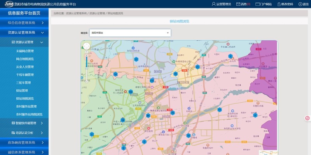Click the cluster marker labeled 119
This screenshot has height=155, width=311.
pos(152,81)
